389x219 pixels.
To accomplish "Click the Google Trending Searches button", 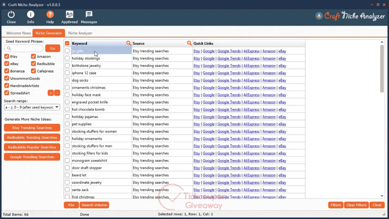I will pos(32,157).
